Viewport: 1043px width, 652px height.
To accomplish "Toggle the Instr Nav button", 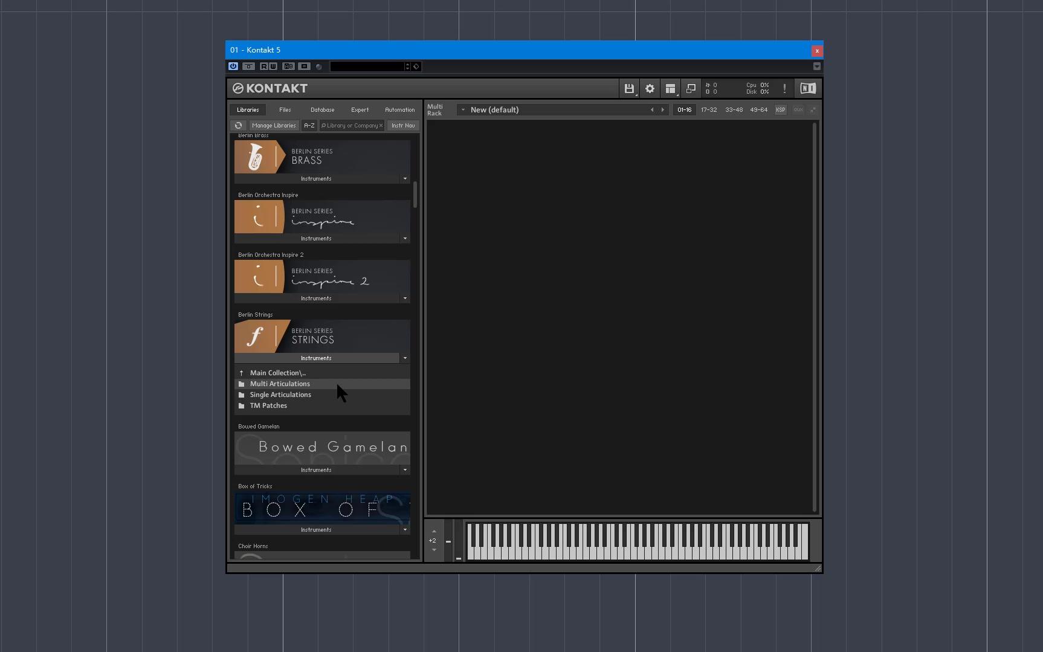I will click(403, 126).
